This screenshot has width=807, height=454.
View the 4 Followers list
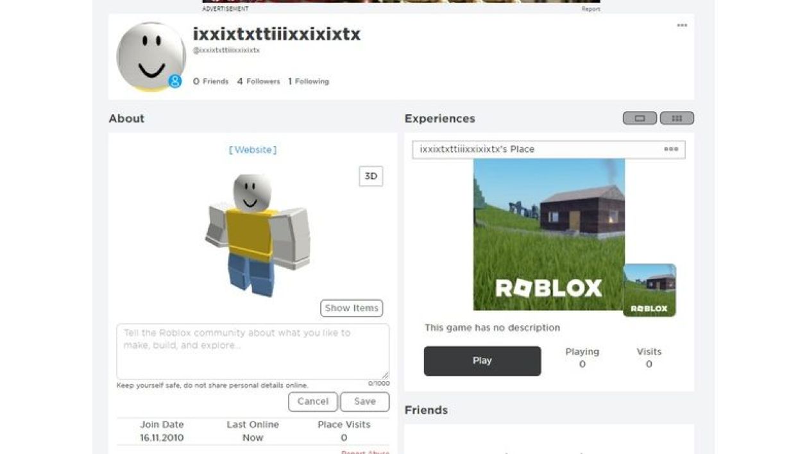(259, 81)
